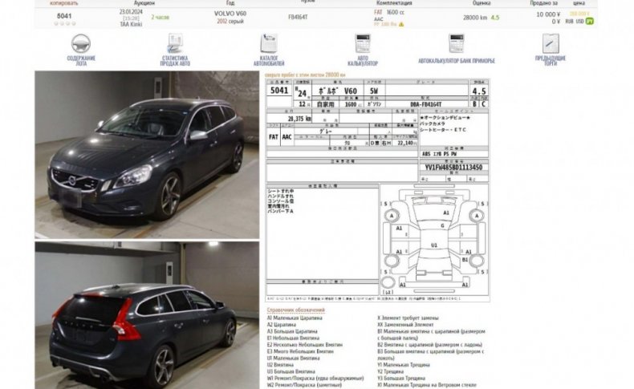The image size is (634, 389).
Task: Open the rear view photo of Volvo V60
Action: [147, 315]
